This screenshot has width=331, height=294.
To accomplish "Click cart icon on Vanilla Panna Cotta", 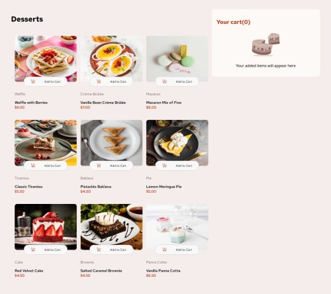I will 164,250.
